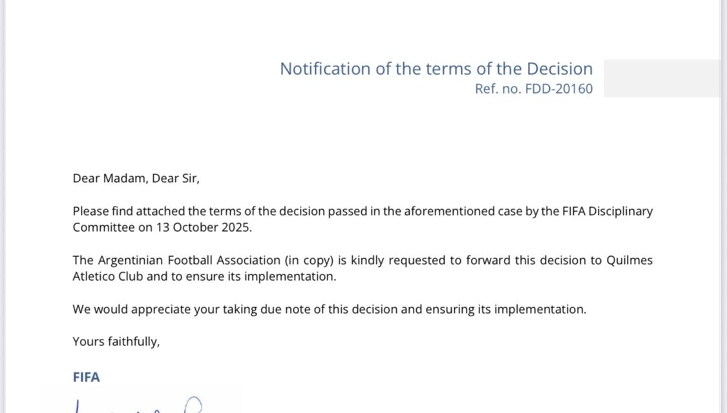Click the sentence starting "We would appreciate"
The image size is (727, 413).
[x=329, y=309]
